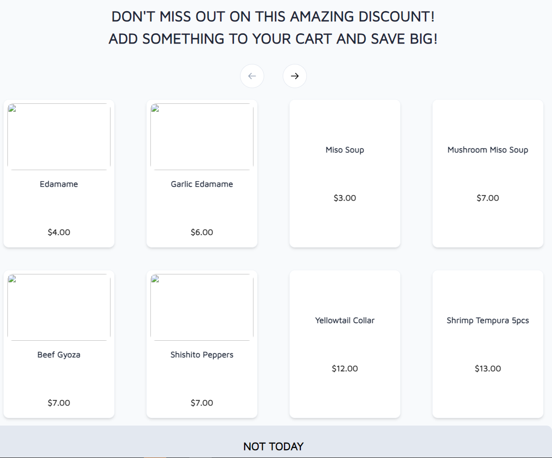The width and height of the screenshot is (552, 458).
Task: Select the Mushroom Miso Soup card
Action: coord(487,173)
